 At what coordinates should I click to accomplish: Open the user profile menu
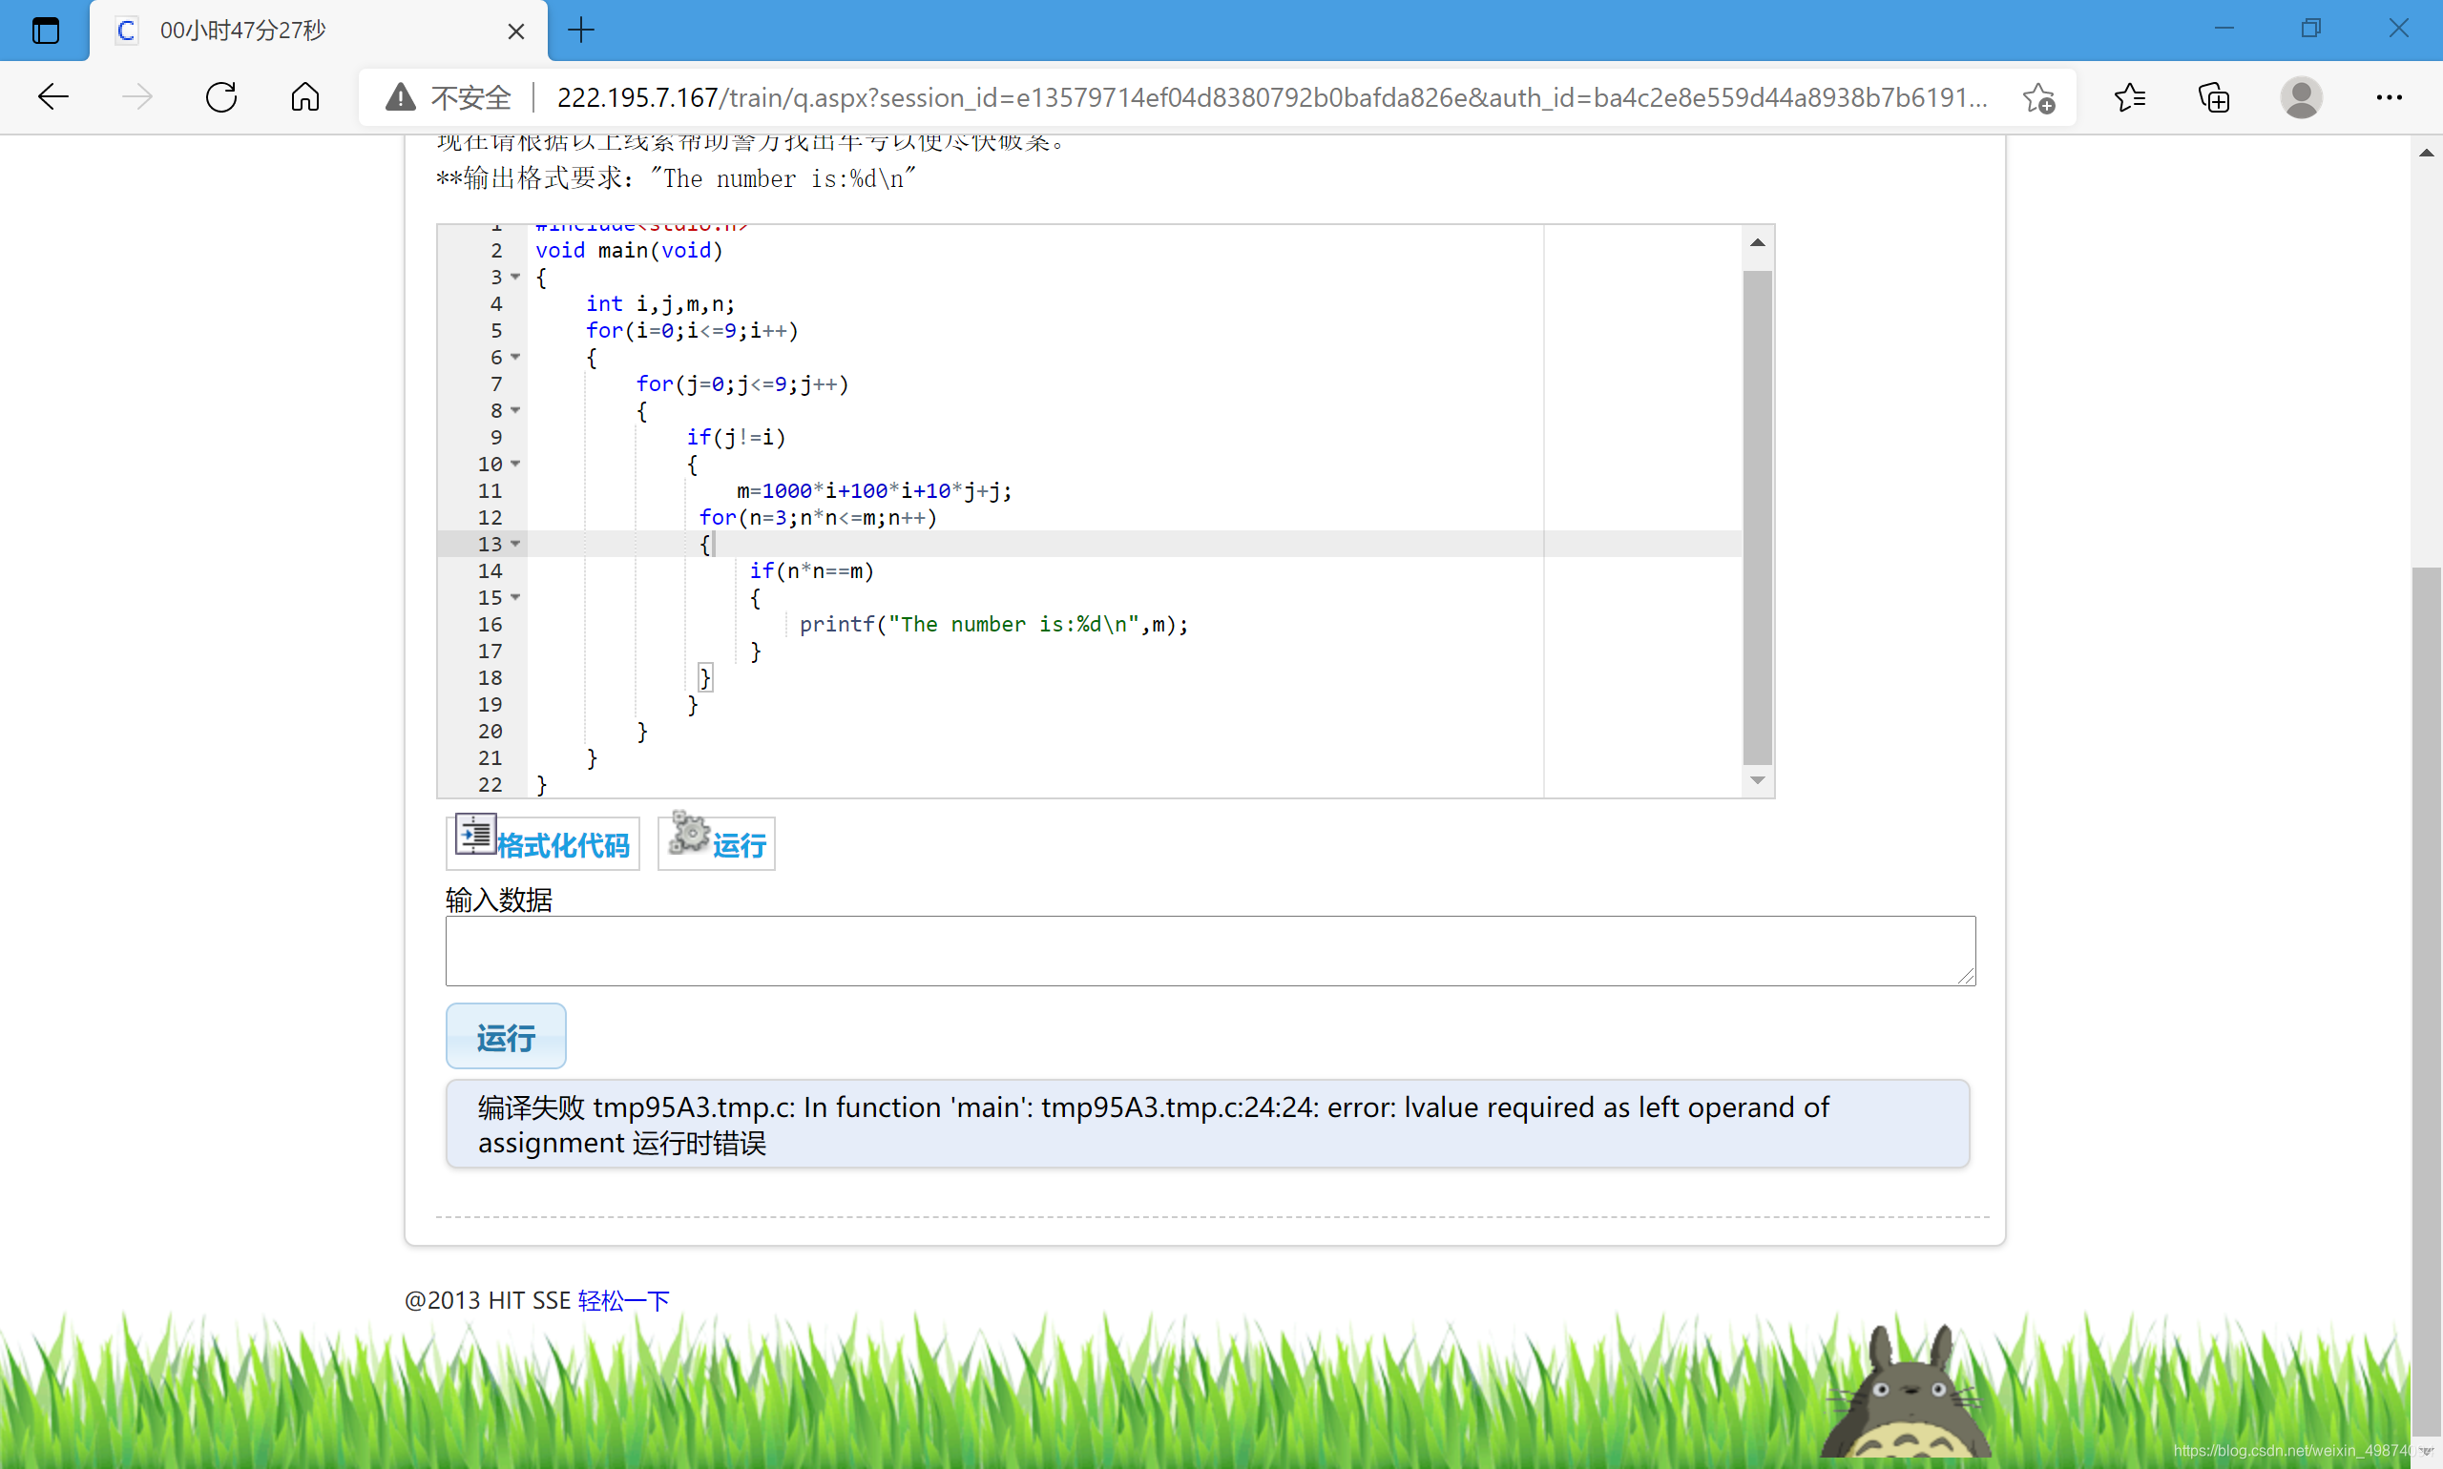click(x=2301, y=97)
